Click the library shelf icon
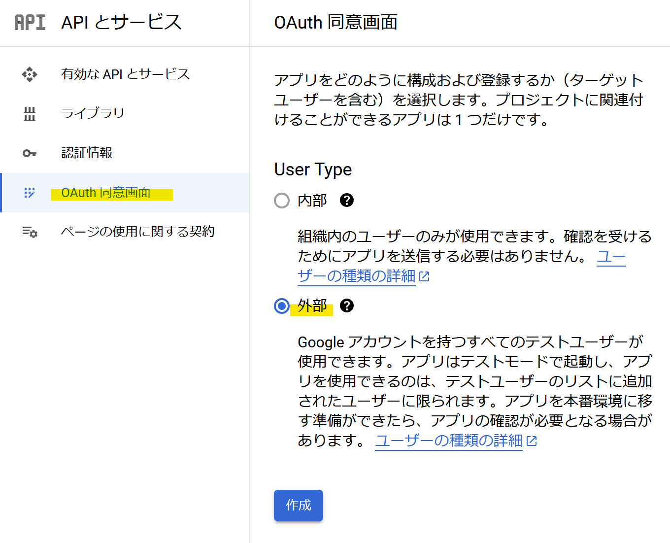The image size is (670, 543). (30, 114)
